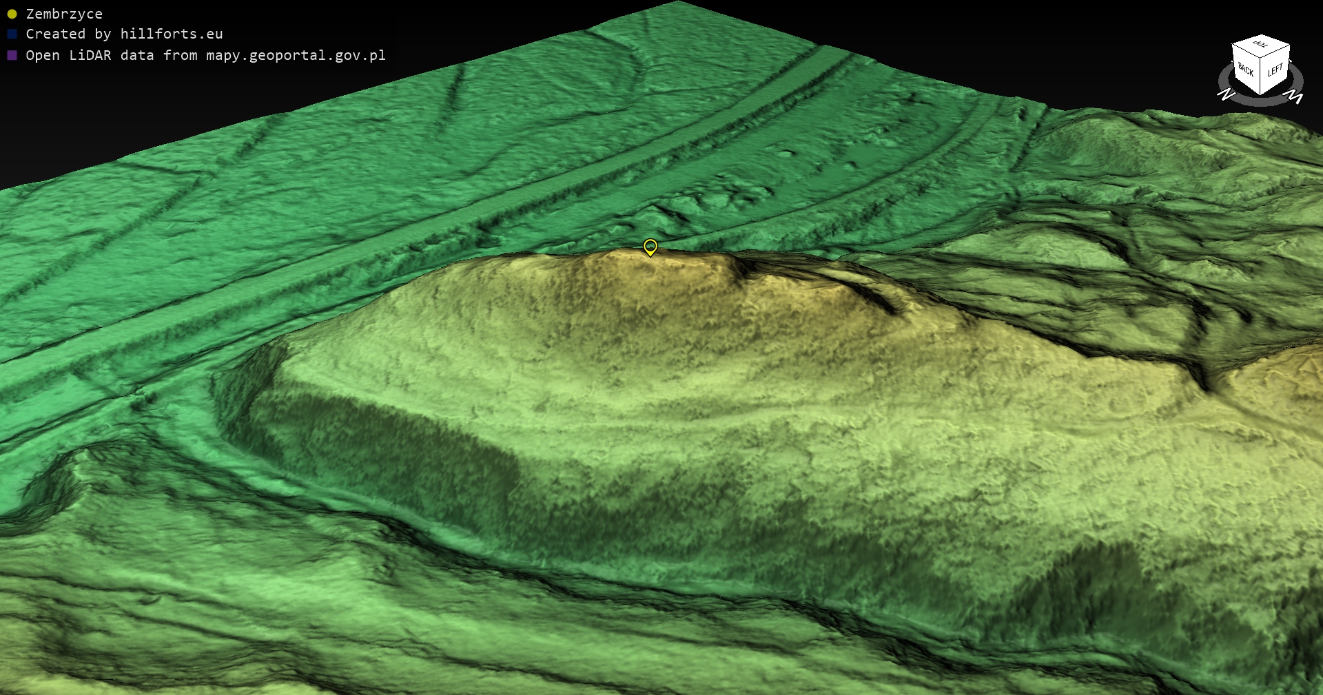This screenshot has width=1323, height=695.
Task: Click the purple square legend marker
Action: [12, 55]
